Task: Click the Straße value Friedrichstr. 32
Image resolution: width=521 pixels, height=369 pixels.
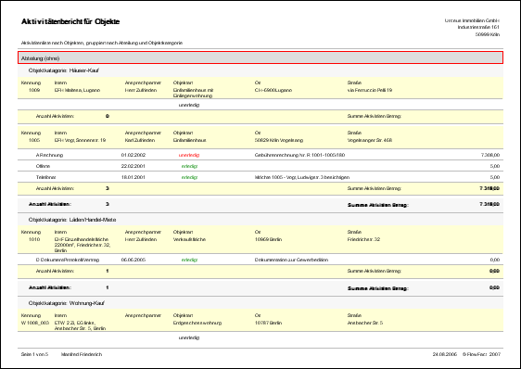Action: click(x=363, y=239)
